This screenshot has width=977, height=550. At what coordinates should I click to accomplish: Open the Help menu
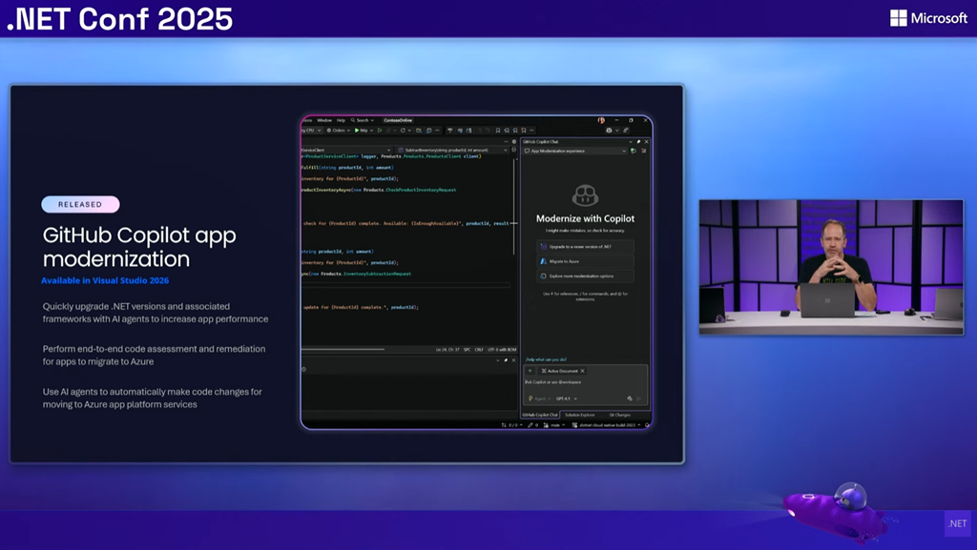tap(341, 120)
